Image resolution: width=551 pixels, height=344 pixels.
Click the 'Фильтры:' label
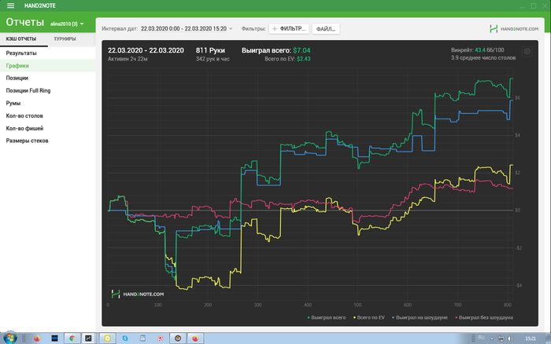(253, 29)
